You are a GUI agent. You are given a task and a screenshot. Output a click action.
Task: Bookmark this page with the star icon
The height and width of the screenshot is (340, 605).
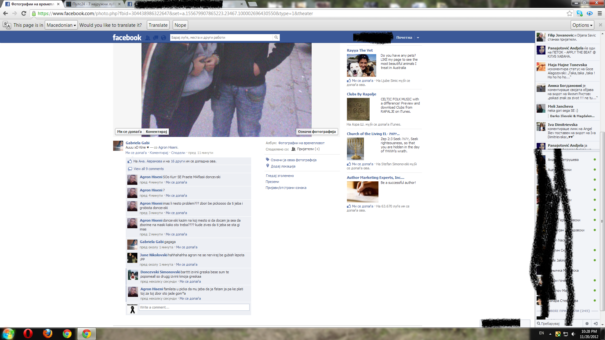[x=569, y=14]
